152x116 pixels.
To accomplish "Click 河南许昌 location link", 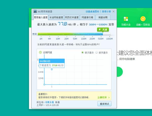I will coord(49,102).
